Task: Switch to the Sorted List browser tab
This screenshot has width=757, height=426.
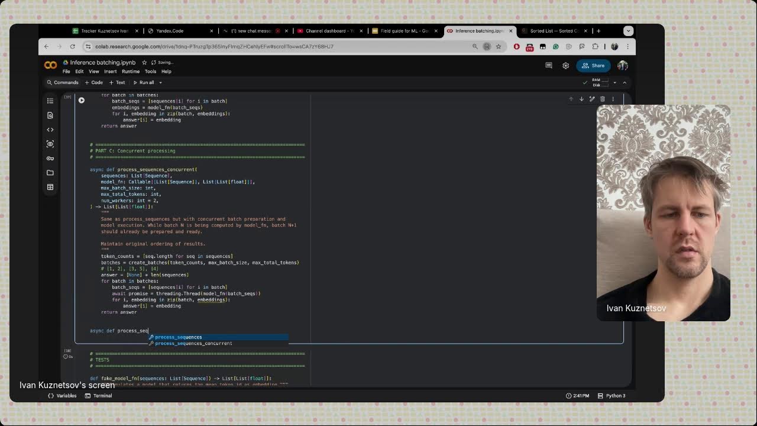Action: 554,31
